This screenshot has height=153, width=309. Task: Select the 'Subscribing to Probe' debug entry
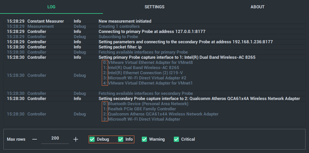point(154,37)
